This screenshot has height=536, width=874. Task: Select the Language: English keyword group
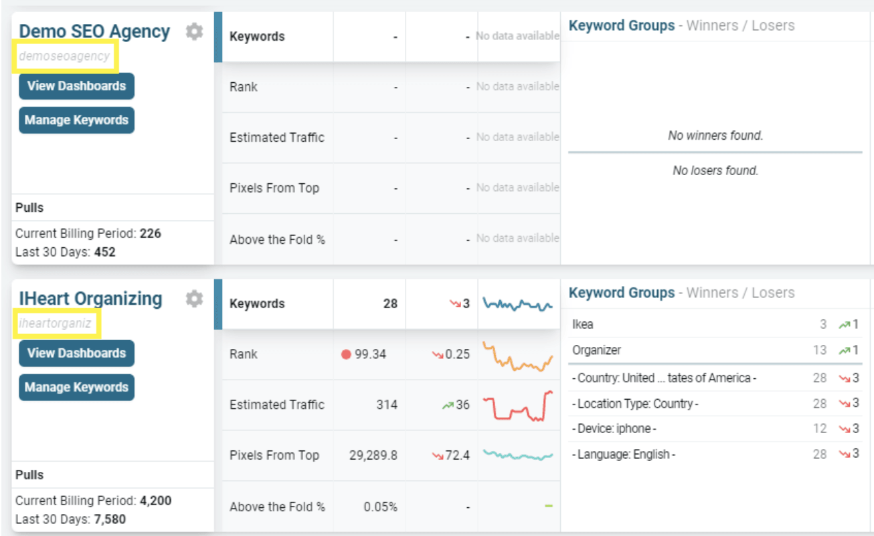pos(715,454)
